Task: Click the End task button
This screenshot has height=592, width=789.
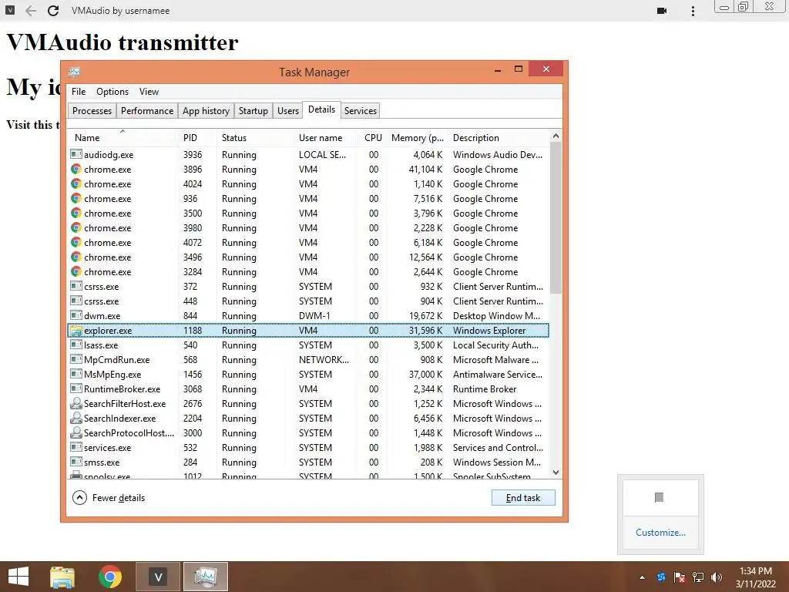Action: (523, 498)
